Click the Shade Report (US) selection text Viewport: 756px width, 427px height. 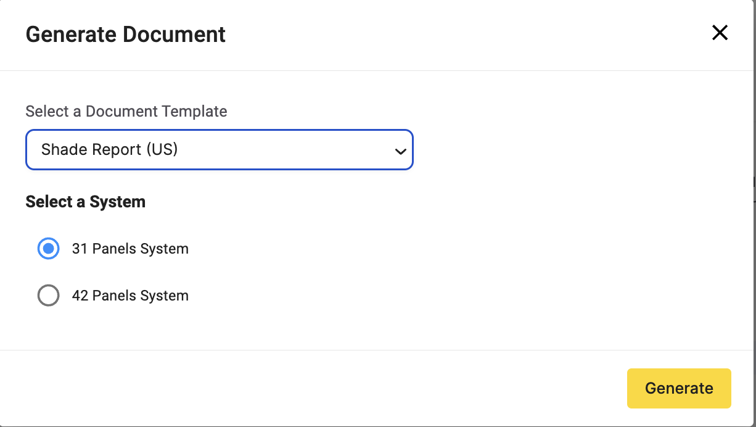click(x=110, y=149)
